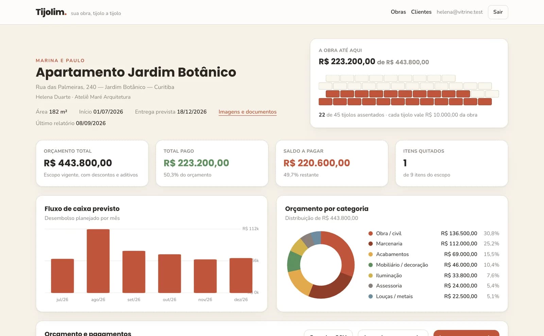544x336 pixels.
Task: Click the out/26 bar in the cash flow chart
Action: [169, 273]
